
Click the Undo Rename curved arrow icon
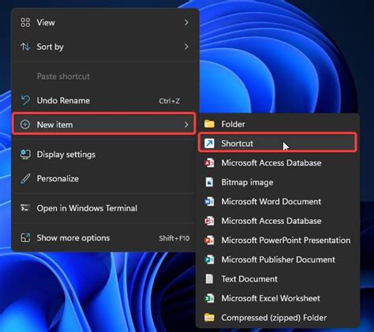click(x=25, y=100)
